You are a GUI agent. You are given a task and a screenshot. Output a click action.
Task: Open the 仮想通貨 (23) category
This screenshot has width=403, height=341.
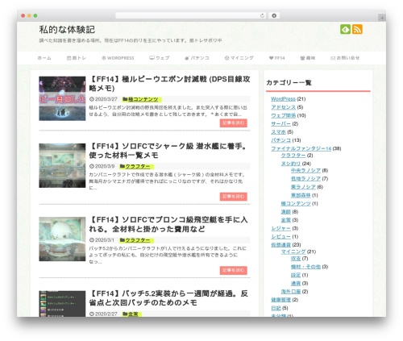(x=280, y=245)
